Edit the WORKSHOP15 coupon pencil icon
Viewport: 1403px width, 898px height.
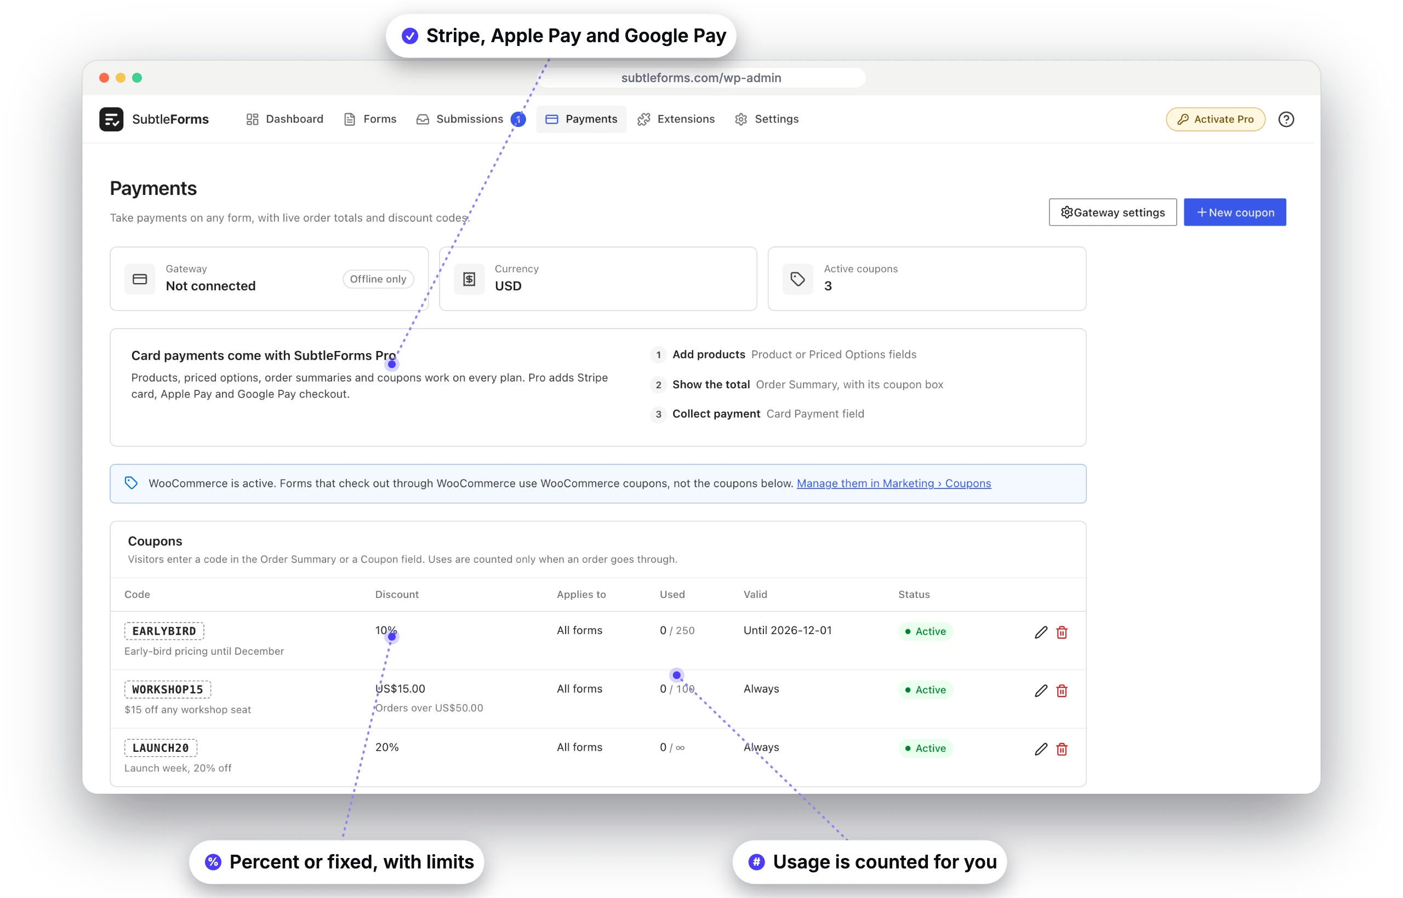click(1041, 690)
